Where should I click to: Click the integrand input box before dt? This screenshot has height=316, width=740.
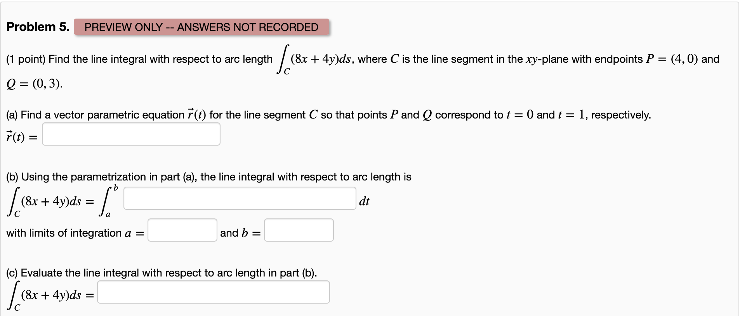tap(239, 198)
